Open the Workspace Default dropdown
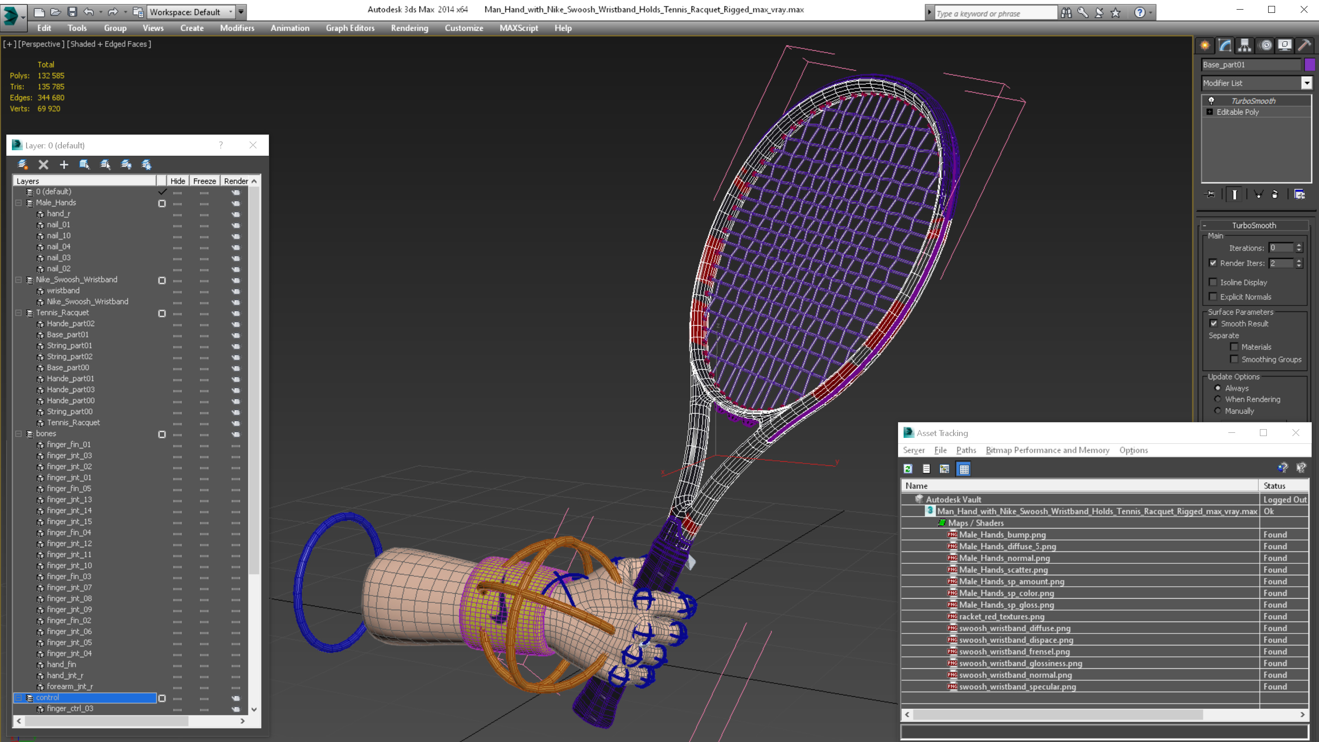 pos(231,12)
